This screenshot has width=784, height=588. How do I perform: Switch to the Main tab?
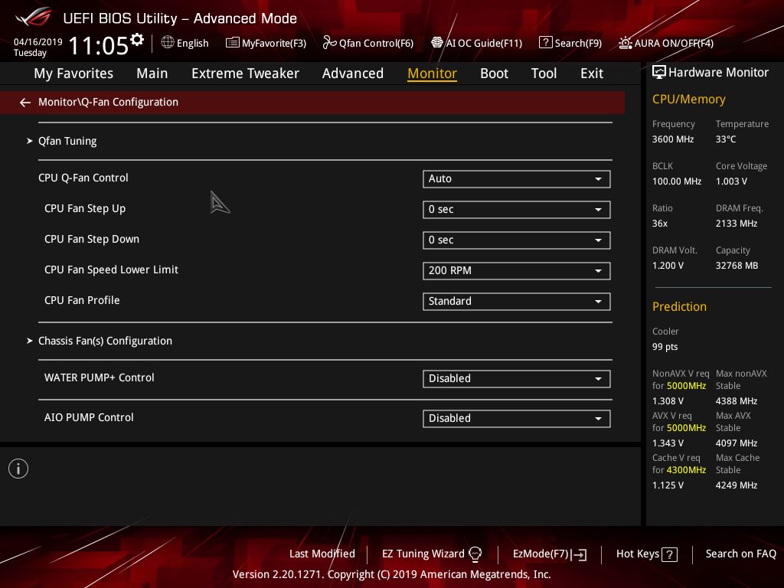[x=152, y=73]
